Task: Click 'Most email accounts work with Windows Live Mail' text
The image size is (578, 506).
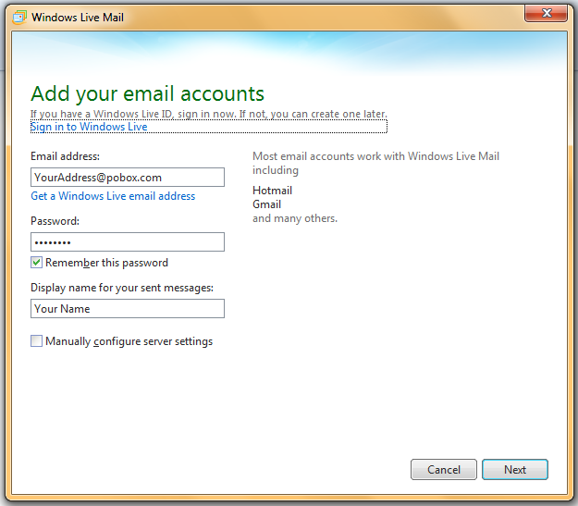Action: [x=376, y=156]
